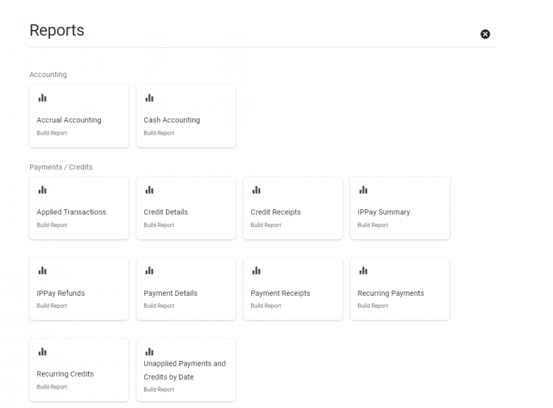Viewport: 553px width, 408px height.
Task: Select Build Report under Cash Accounting
Action: [158, 133]
